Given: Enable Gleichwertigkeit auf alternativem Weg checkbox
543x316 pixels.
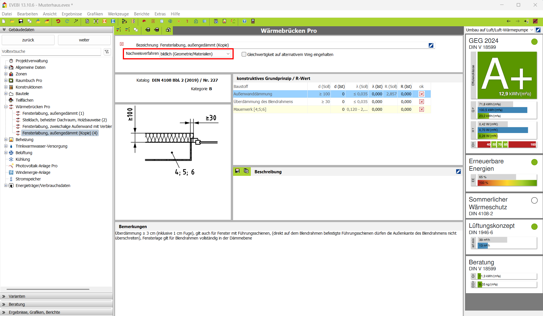Looking at the screenshot, I should pyautogui.click(x=244, y=55).
